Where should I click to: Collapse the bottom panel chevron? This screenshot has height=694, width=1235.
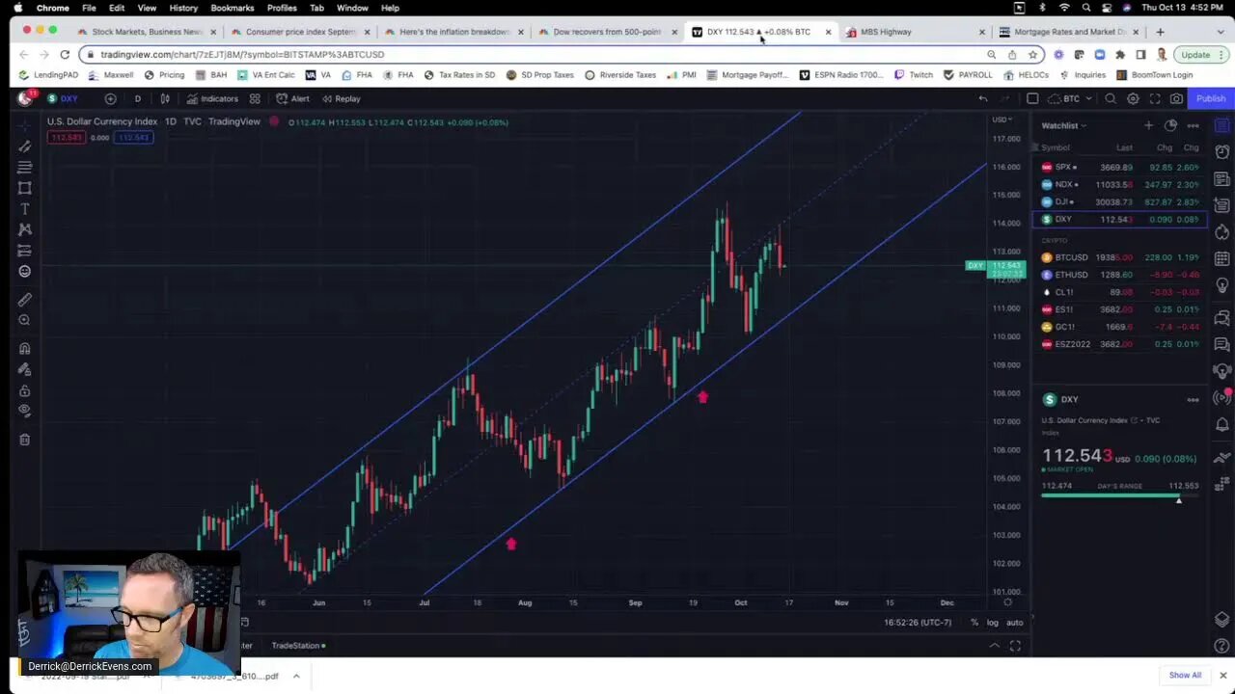tap(994, 646)
